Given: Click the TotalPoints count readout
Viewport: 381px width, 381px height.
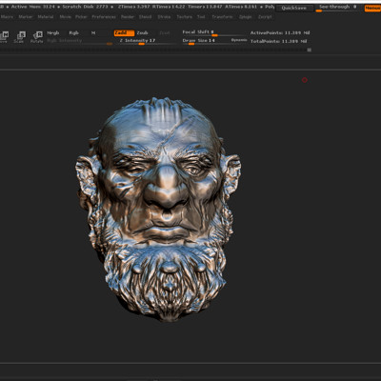Looking at the screenshot, I should coord(279,41).
